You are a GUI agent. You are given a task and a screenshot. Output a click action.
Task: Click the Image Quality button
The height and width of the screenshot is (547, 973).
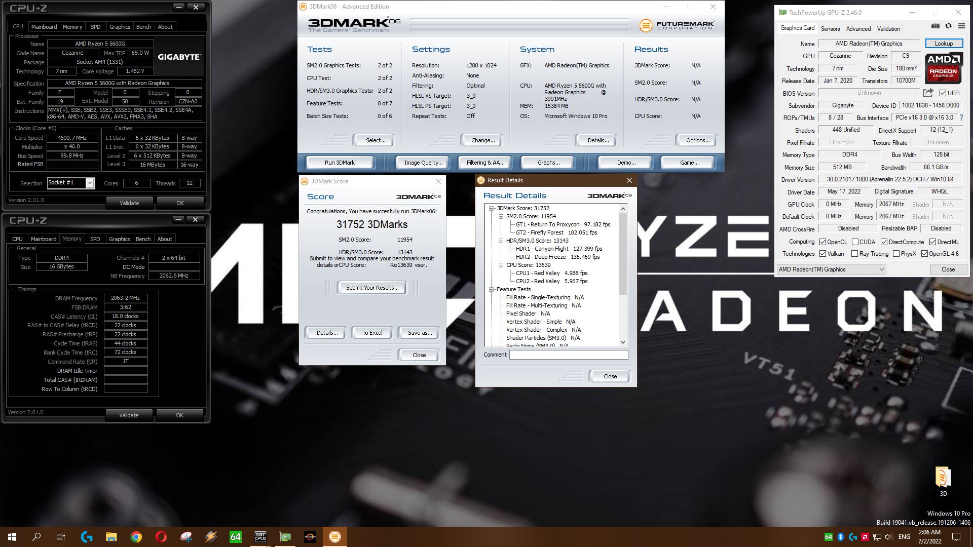(423, 163)
